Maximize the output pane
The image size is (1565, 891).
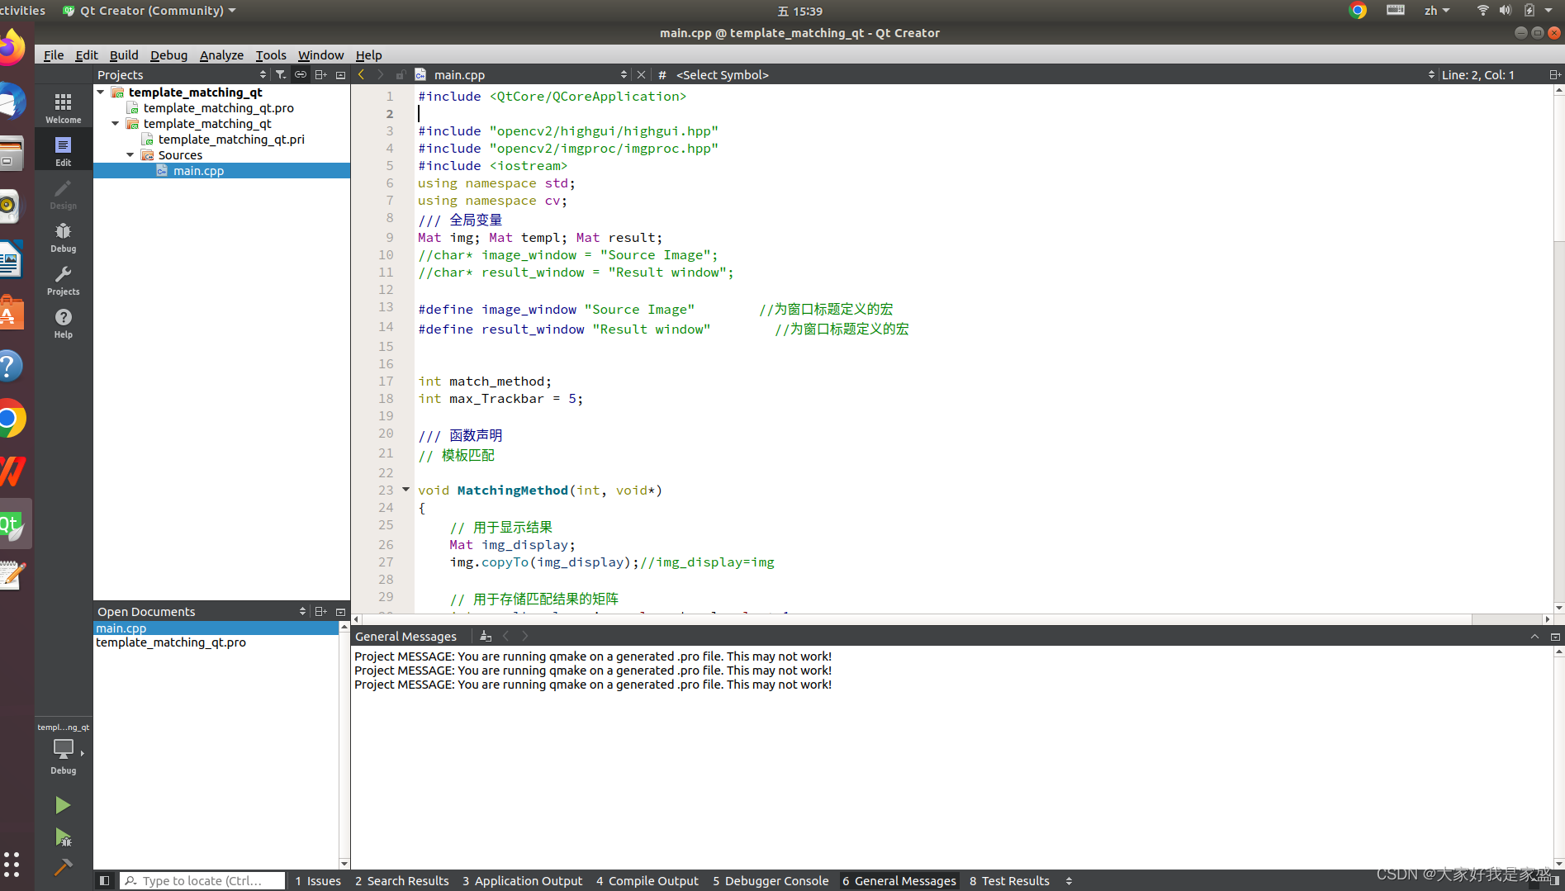(x=1555, y=636)
